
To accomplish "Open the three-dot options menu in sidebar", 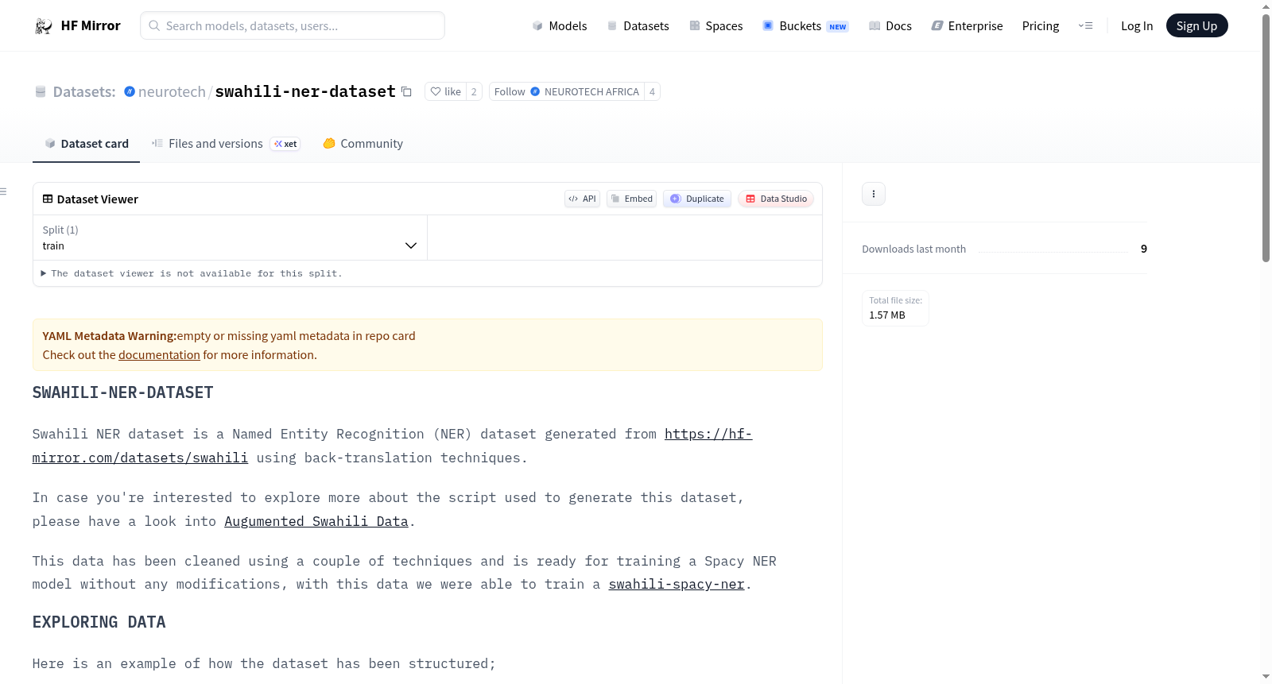I will coord(874,194).
